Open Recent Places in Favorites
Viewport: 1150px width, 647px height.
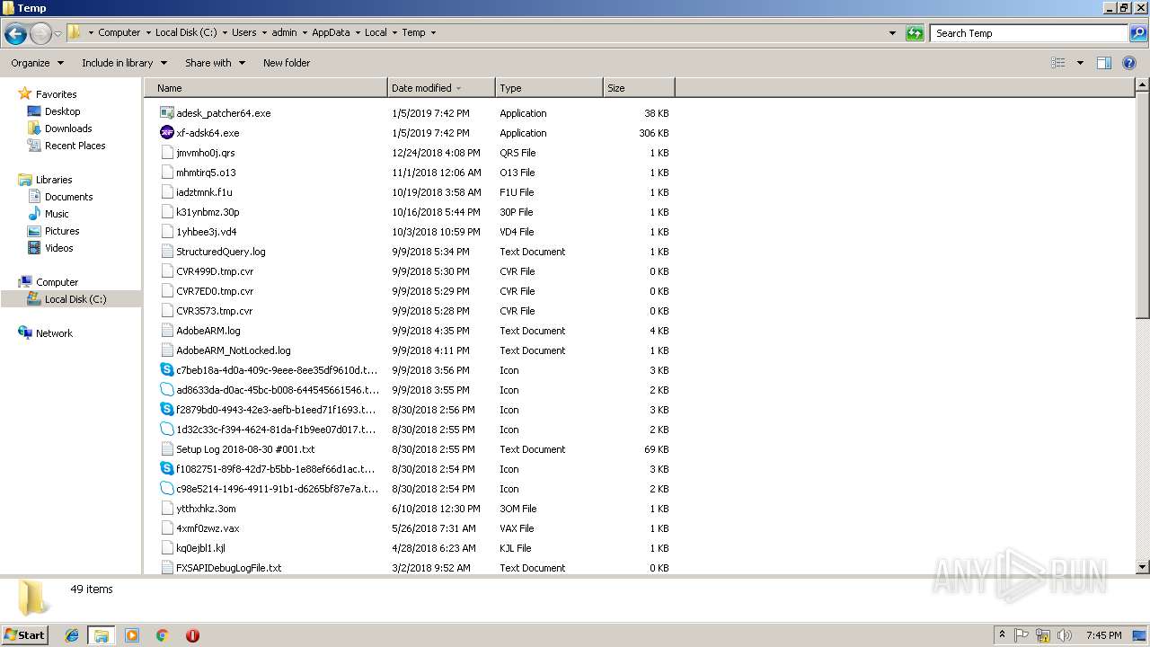[x=75, y=146]
